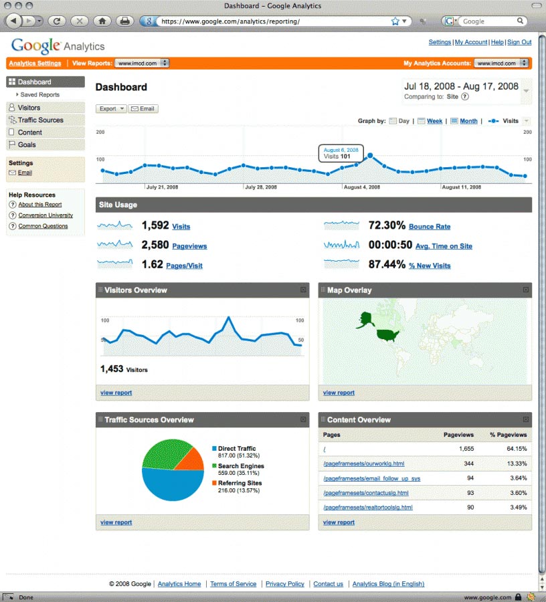Click the search magnifier icon in search box
Screen dimensions: 546x602
tap(520, 21)
